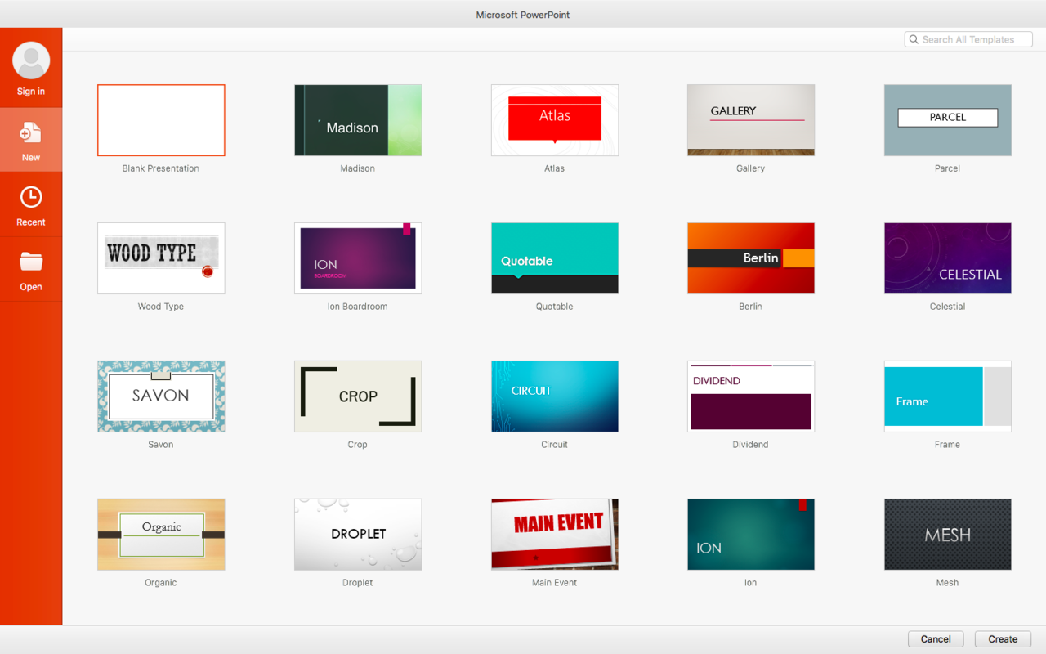Screen dimensions: 1046x654
Task: Click the "Atlas" caption text
Action: (555, 168)
